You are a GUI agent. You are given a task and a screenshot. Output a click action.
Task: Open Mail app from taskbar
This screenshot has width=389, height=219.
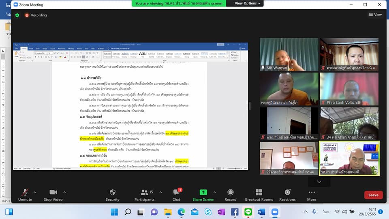194,212
